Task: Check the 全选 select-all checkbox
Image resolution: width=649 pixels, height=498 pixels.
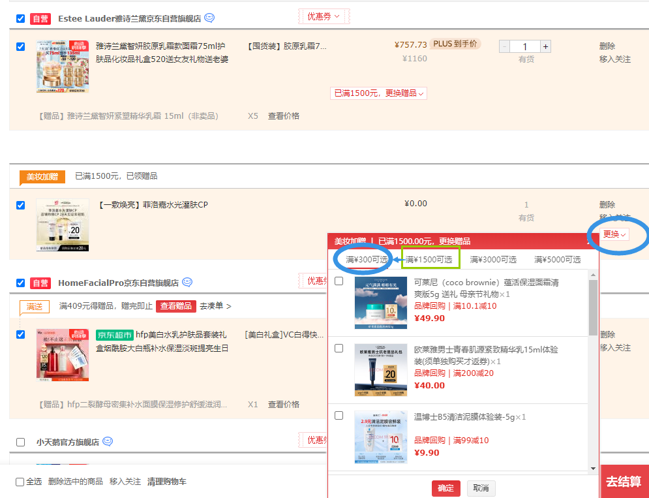Action: (20, 482)
